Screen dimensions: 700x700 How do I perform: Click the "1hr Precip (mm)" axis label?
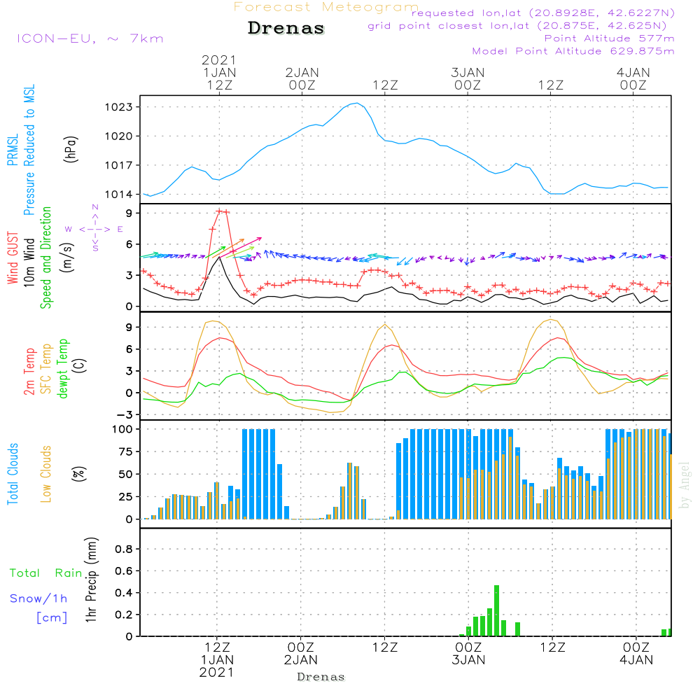91,580
